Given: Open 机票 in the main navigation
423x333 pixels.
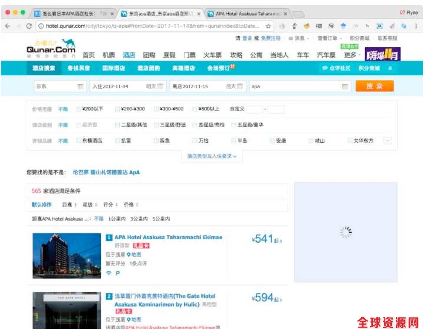Looking at the screenshot, I should [x=109, y=55].
